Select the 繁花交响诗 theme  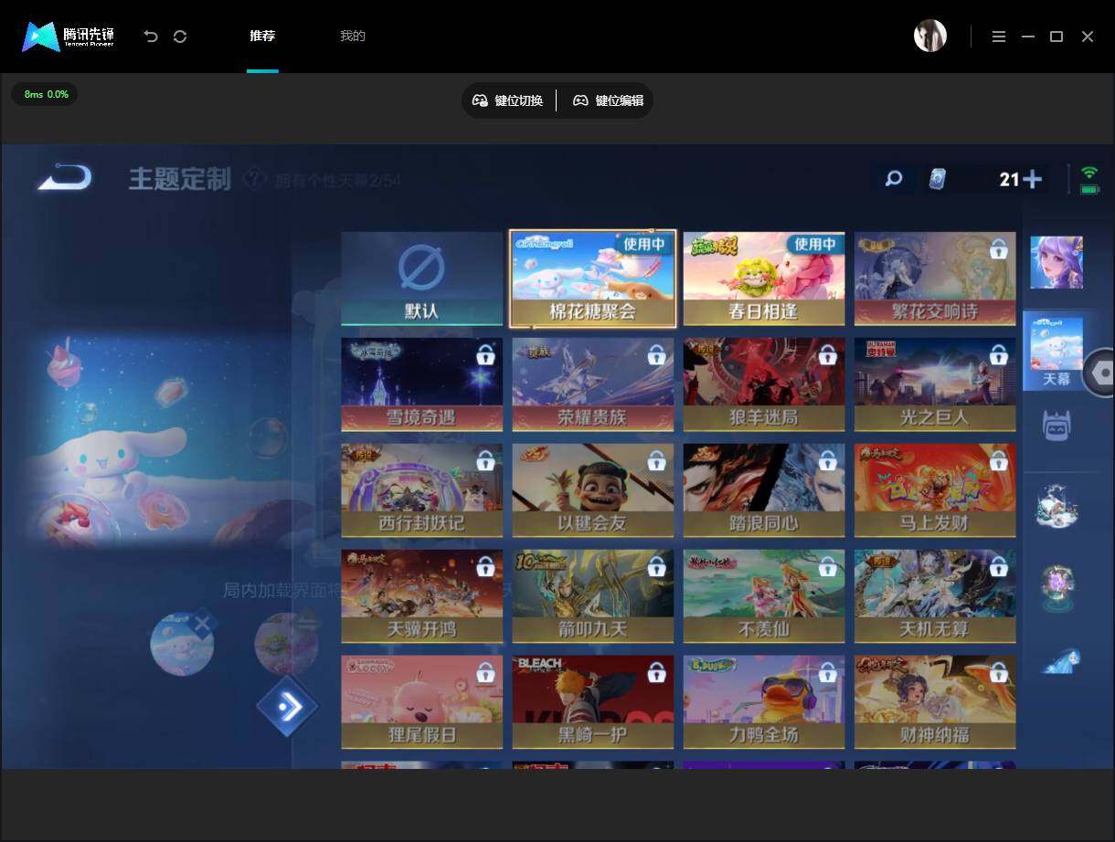click(x=935, y=279)
